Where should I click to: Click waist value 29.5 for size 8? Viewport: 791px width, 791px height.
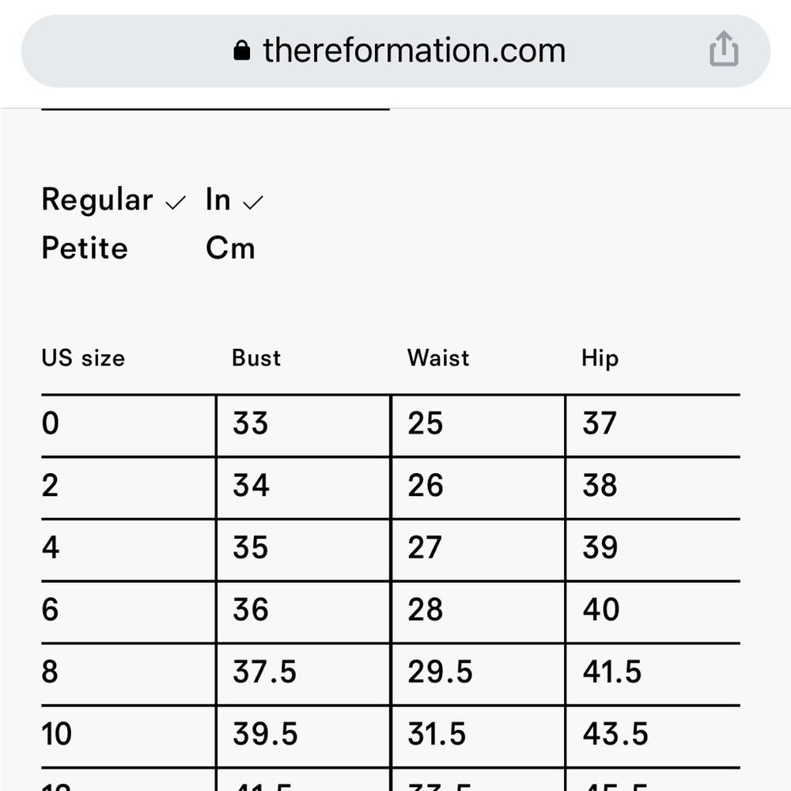tap(440, 672)
